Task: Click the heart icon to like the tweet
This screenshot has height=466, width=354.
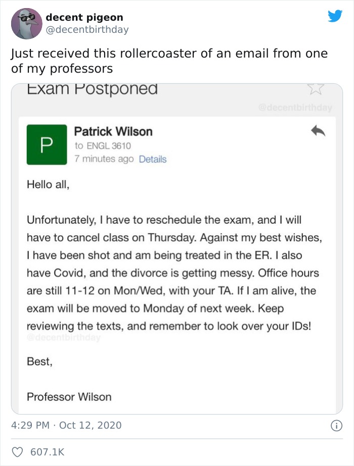Action: pos(17,452)
